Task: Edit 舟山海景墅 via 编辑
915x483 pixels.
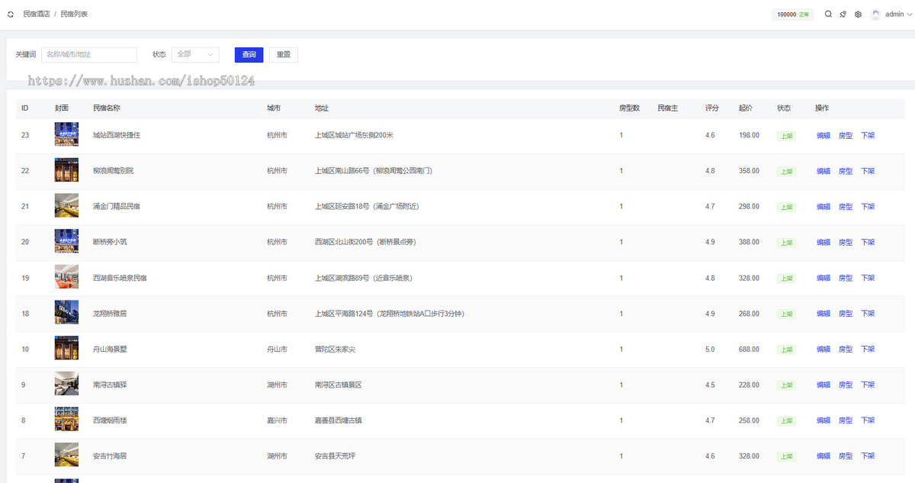Action: [823, 349]
